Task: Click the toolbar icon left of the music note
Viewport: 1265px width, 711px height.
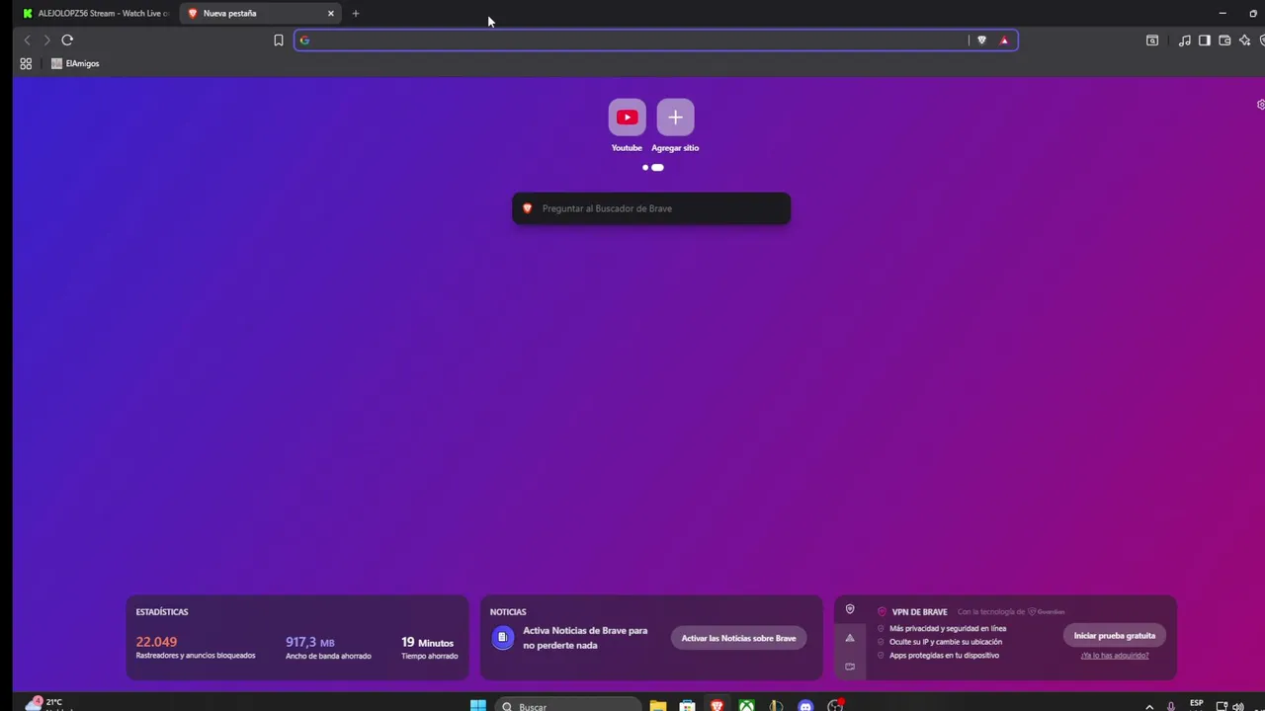Action: point(1152,40)
